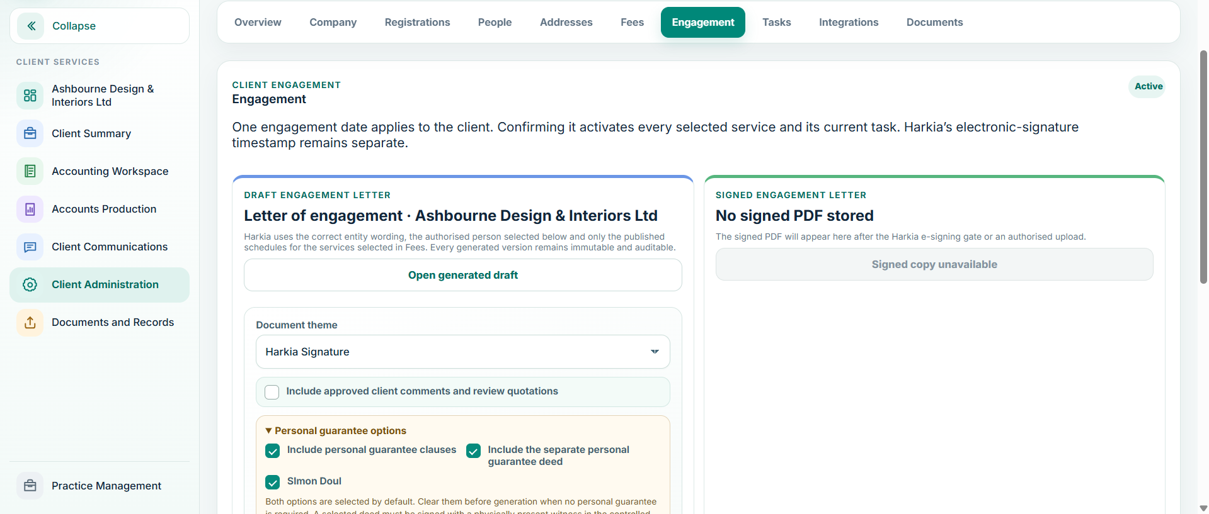Switch to the Company tab
Image resolution: width=1209 pixels, height=514 pixels.
pyautogui.click(x=333, y=22)
